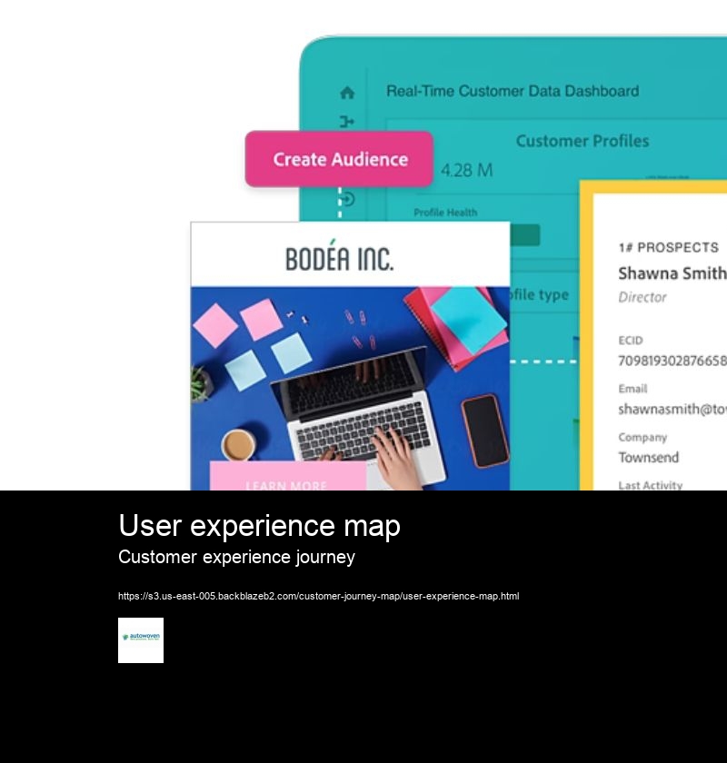Viewport: 727px width, 763px height.
Task: Select the Shawna Smith prospect name
Action: pos(672,273)
